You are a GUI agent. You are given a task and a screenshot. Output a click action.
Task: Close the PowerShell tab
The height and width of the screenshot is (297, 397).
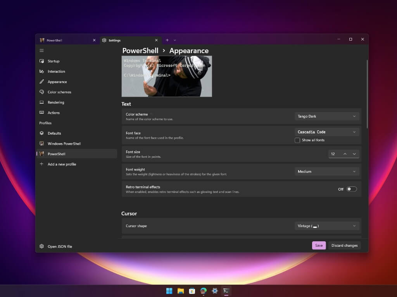94,40
